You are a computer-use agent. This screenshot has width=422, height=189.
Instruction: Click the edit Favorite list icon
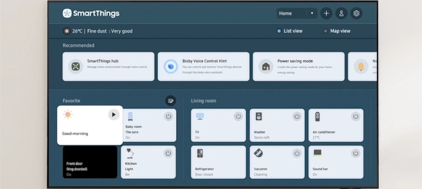click(171, 101)
